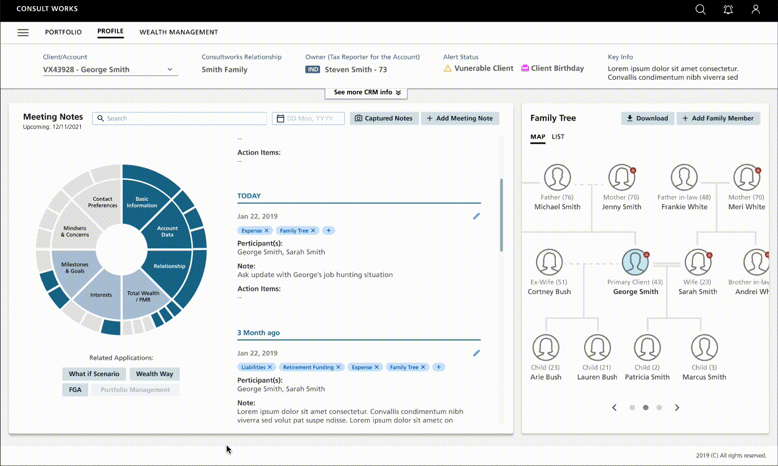Click the Add Family Member button

click(718, 118)
